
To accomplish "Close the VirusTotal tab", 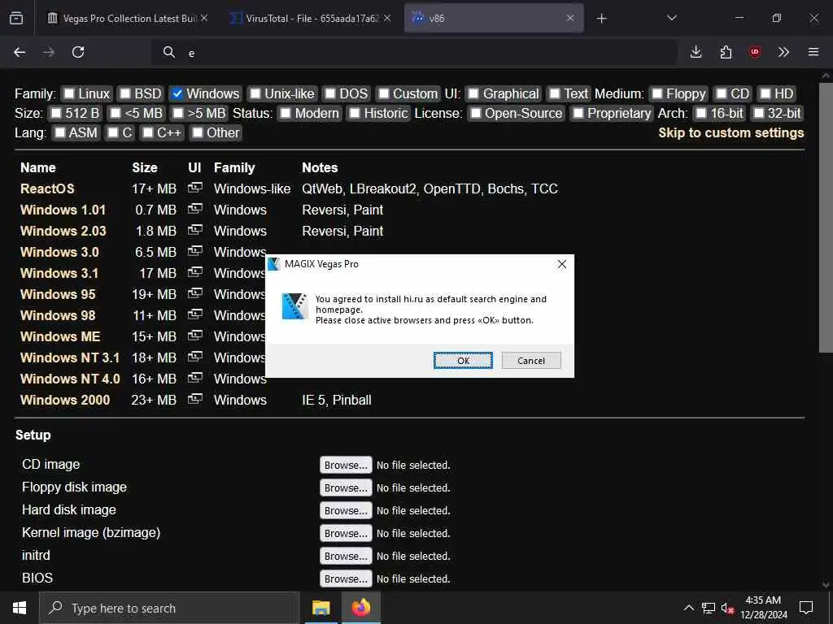I will 387,18.
